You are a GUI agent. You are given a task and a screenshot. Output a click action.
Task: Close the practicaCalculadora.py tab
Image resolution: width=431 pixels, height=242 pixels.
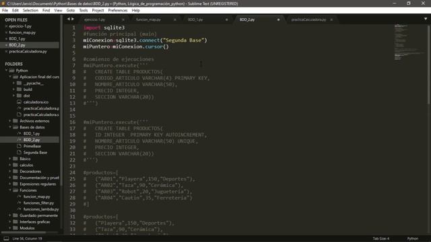click(x=331, y=19)
